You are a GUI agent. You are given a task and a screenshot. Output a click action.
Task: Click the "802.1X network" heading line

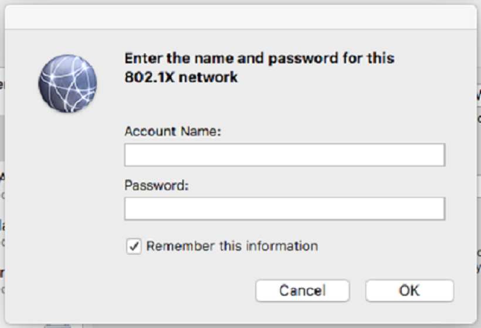pyautogui.click(x=181, y=77)
